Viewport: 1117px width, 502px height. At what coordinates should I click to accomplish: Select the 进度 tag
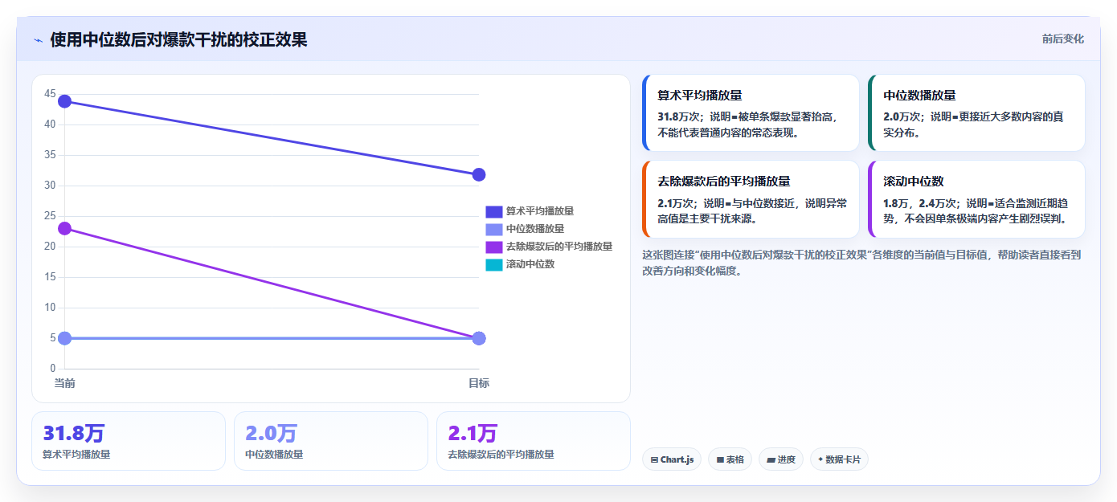point(781,459)
